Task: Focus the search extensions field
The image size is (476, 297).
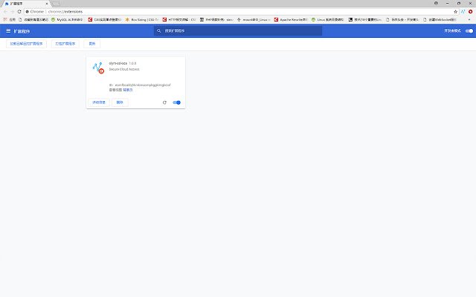Action: 238,31
